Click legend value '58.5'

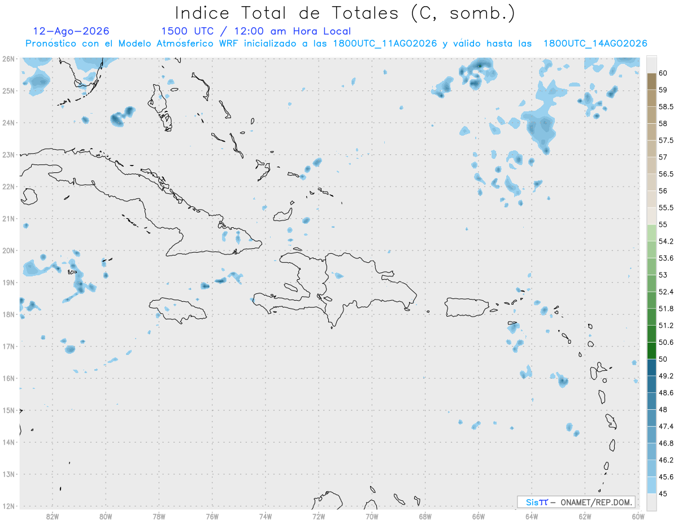tap(666, 107)
